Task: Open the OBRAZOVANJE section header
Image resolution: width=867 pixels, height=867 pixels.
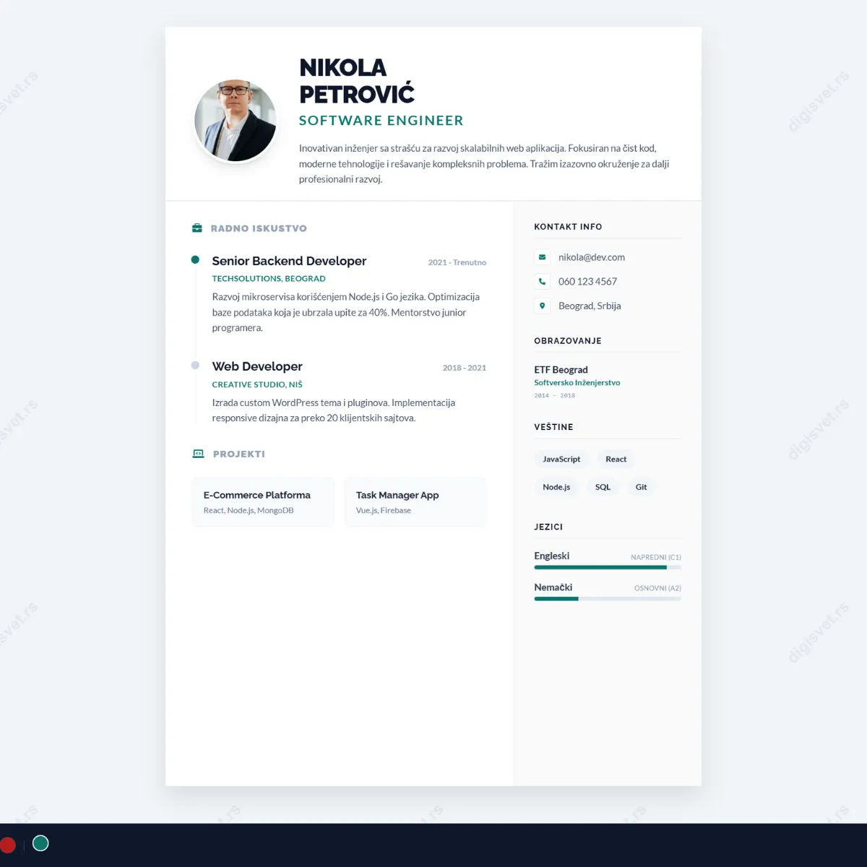Action: point(568,340)
